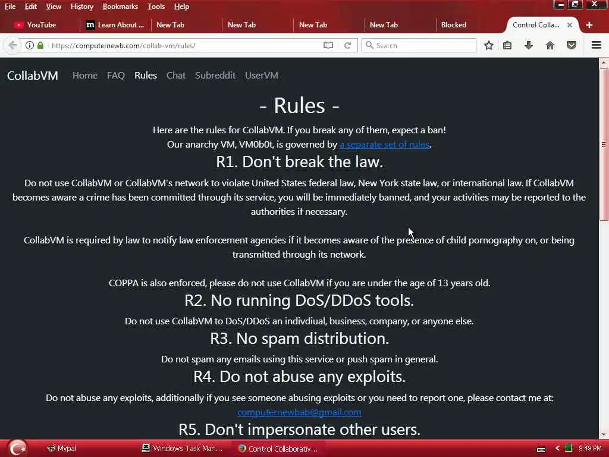Toggle reader view icon in address bar
The image size is (609, 457).
tap(328, 45)
